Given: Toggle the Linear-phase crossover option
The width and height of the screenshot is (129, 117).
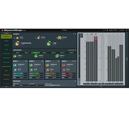Looking at the screenshot, I should click(x=71, y=50).
